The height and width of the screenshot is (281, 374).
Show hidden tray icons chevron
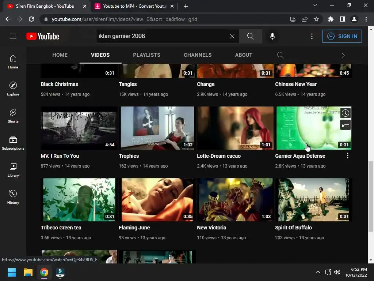pos(318,272)
